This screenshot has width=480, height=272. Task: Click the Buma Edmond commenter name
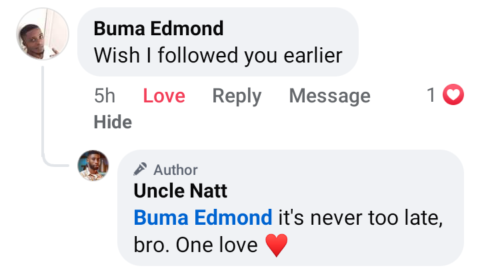coord(159,29)
